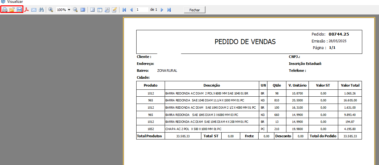Viewport: 379px width, 165px height.
Task: Click the Fechar button
Action: 195,10
